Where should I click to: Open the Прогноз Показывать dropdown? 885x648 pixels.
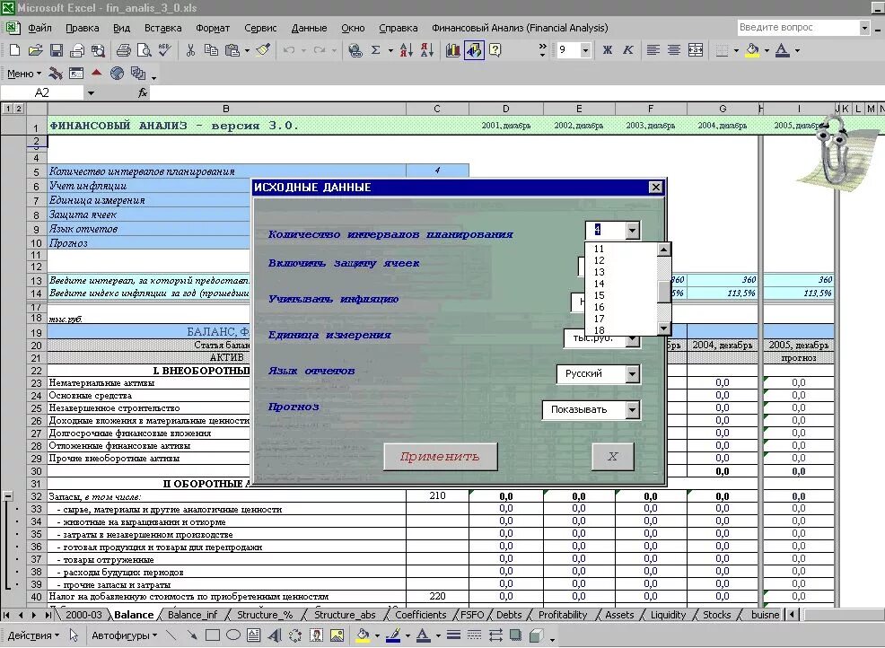coord(632,410)
